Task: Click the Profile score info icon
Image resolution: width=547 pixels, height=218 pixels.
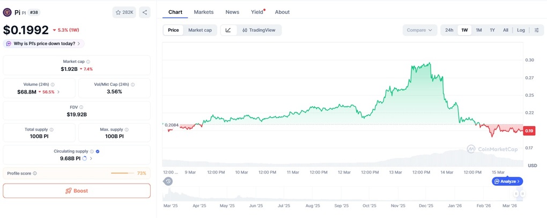Action: 35,173
